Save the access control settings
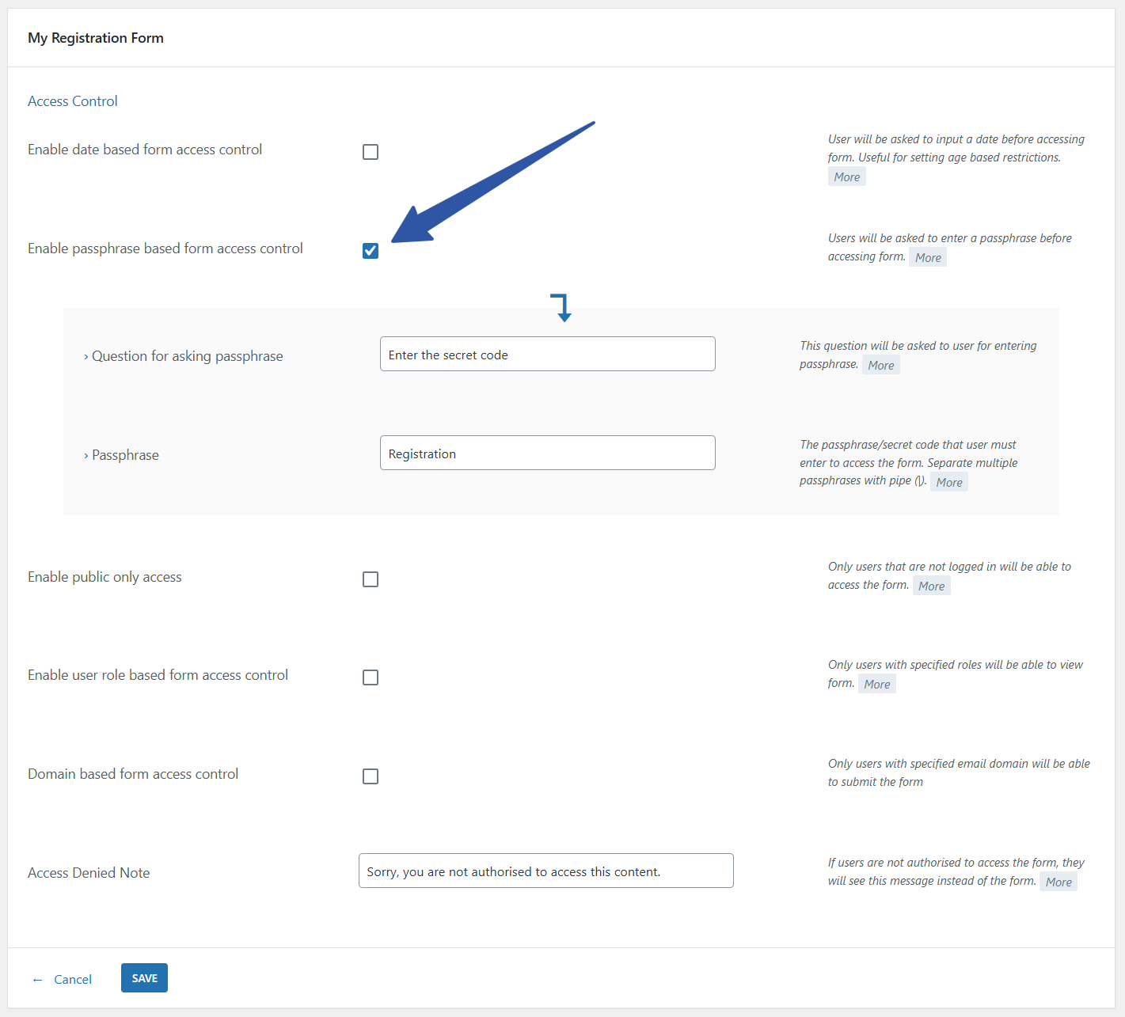This screenshot has height=1017, width=1125. coord(144,978)
